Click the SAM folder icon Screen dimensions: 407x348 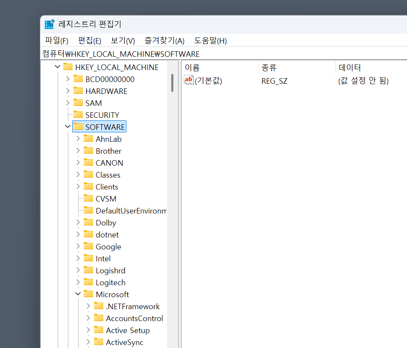pos(78,102)
